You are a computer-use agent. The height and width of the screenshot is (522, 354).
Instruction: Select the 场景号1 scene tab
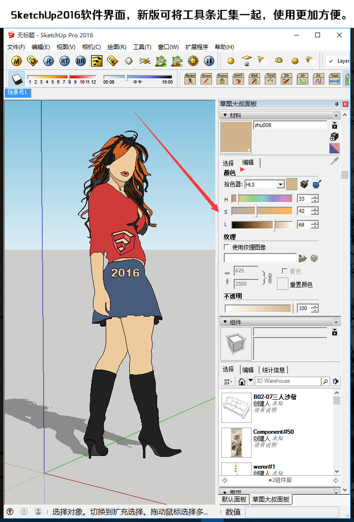17,92
